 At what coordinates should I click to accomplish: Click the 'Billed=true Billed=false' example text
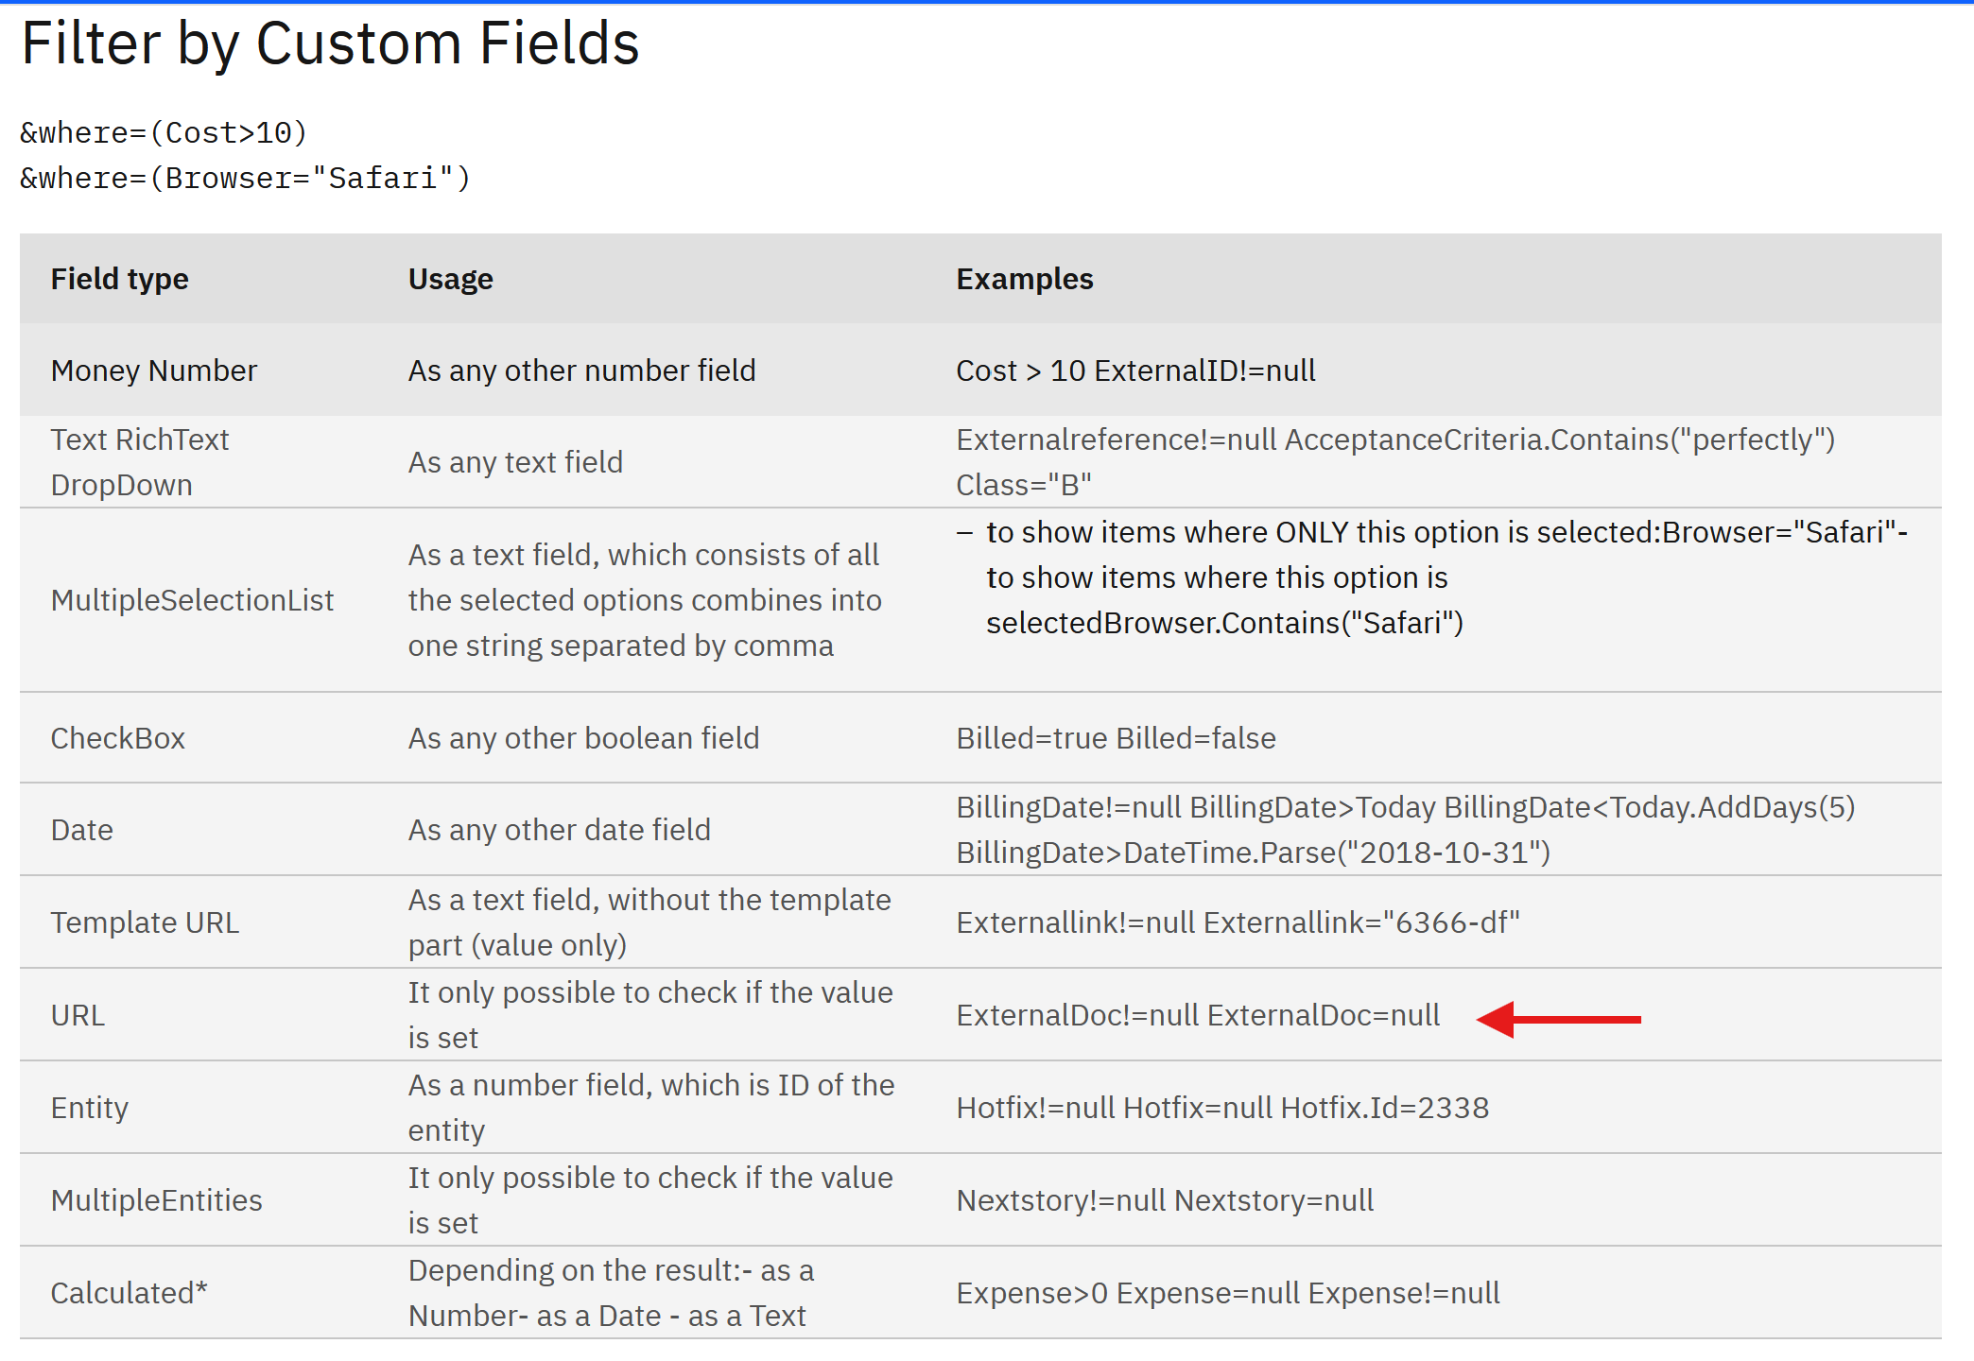pyautogui.click(x=1116, y=738)
